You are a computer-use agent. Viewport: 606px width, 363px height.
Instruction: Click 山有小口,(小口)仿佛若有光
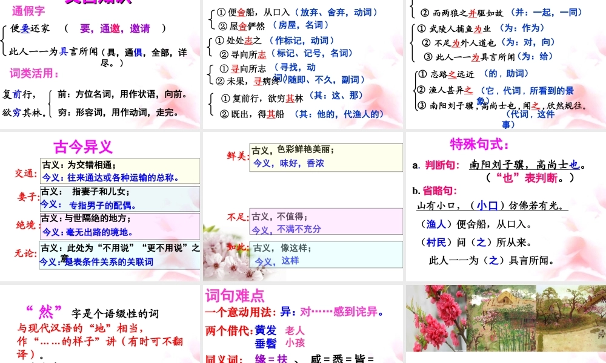[x=492, y=205]
